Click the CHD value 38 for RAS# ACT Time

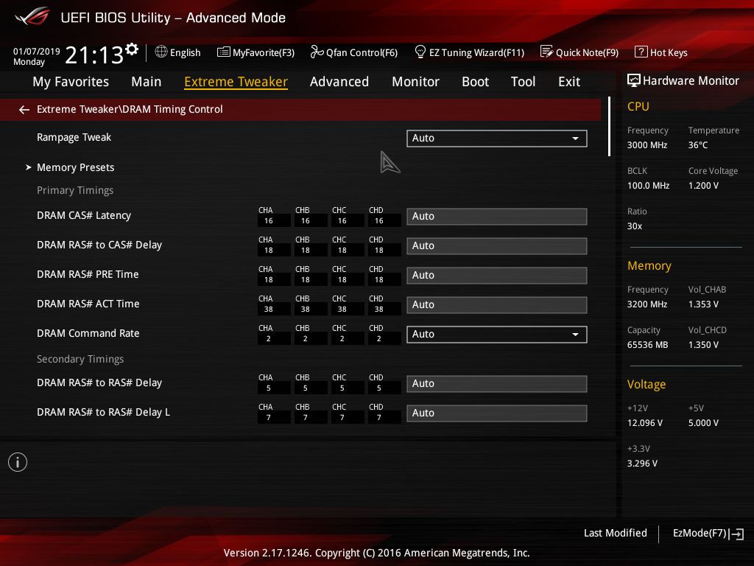(379, 310)
